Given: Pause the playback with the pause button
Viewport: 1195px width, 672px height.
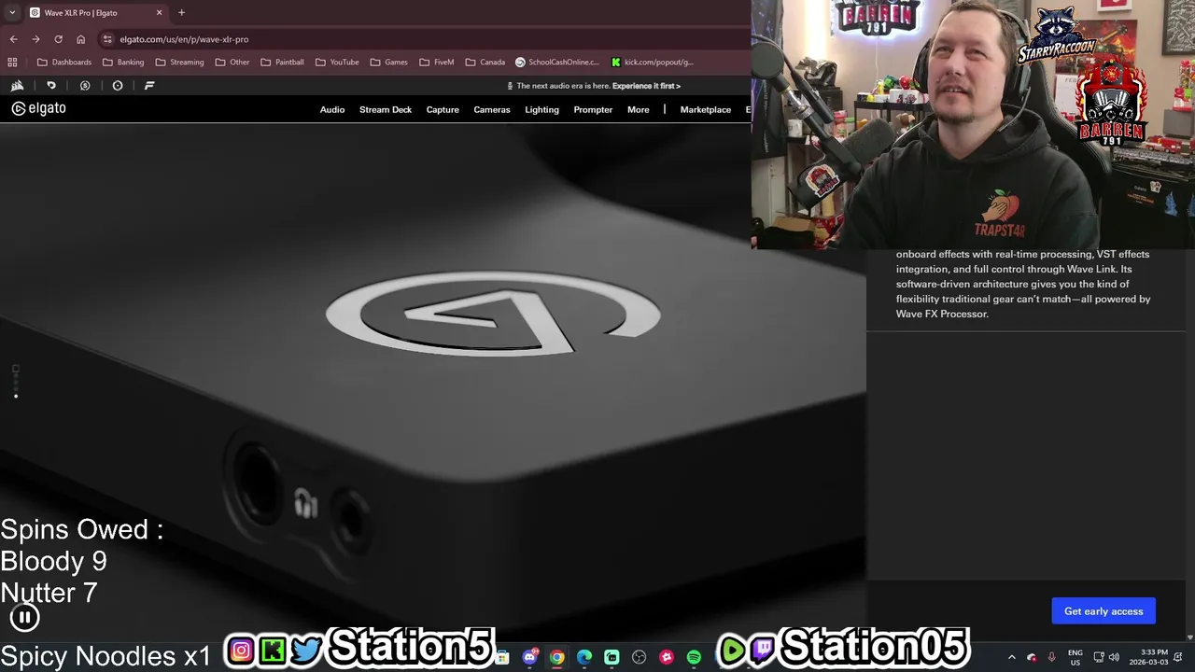Looking at the screenshot, I should point(24,617).
